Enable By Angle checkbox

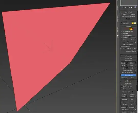click(x=122, y=37)
